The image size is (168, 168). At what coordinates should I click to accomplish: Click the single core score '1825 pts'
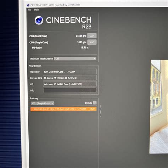pos(82,42)
